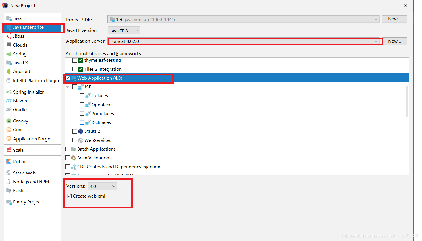
Task: Click the Spring green leaf icon
Action: (x=9, y=54)
